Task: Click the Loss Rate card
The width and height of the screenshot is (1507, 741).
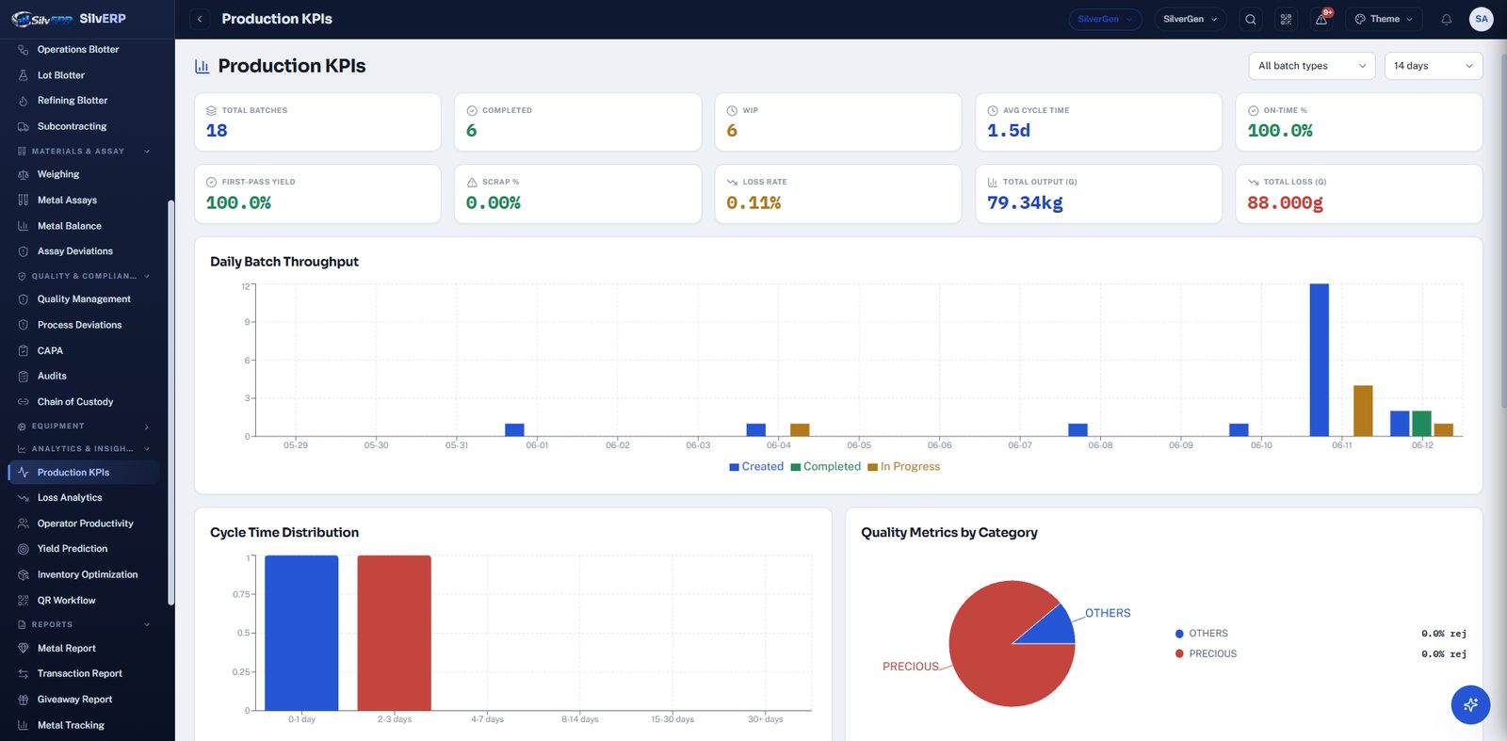Action: point(838,194)
